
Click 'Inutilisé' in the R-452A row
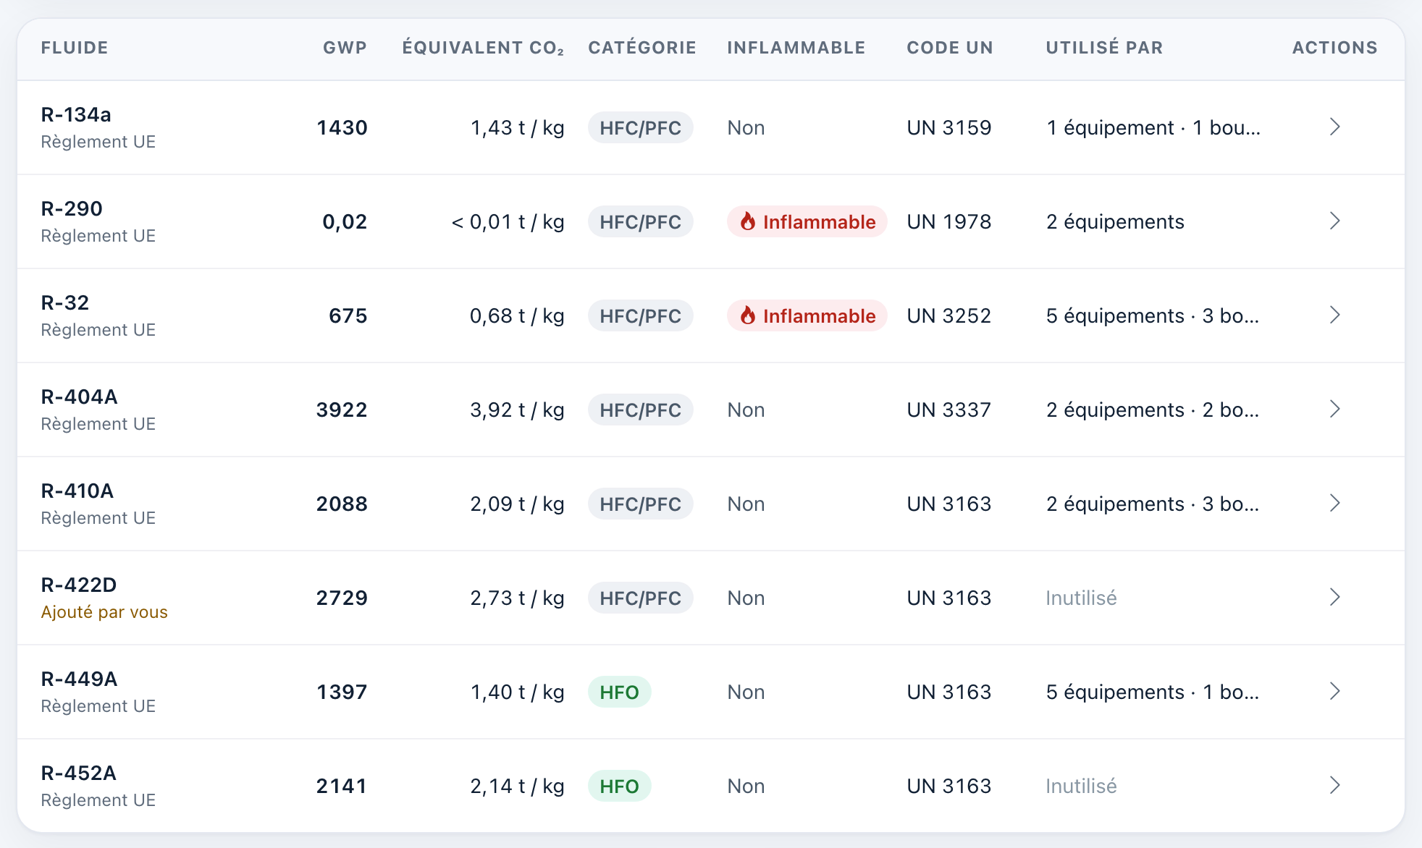coord(1081,786)
